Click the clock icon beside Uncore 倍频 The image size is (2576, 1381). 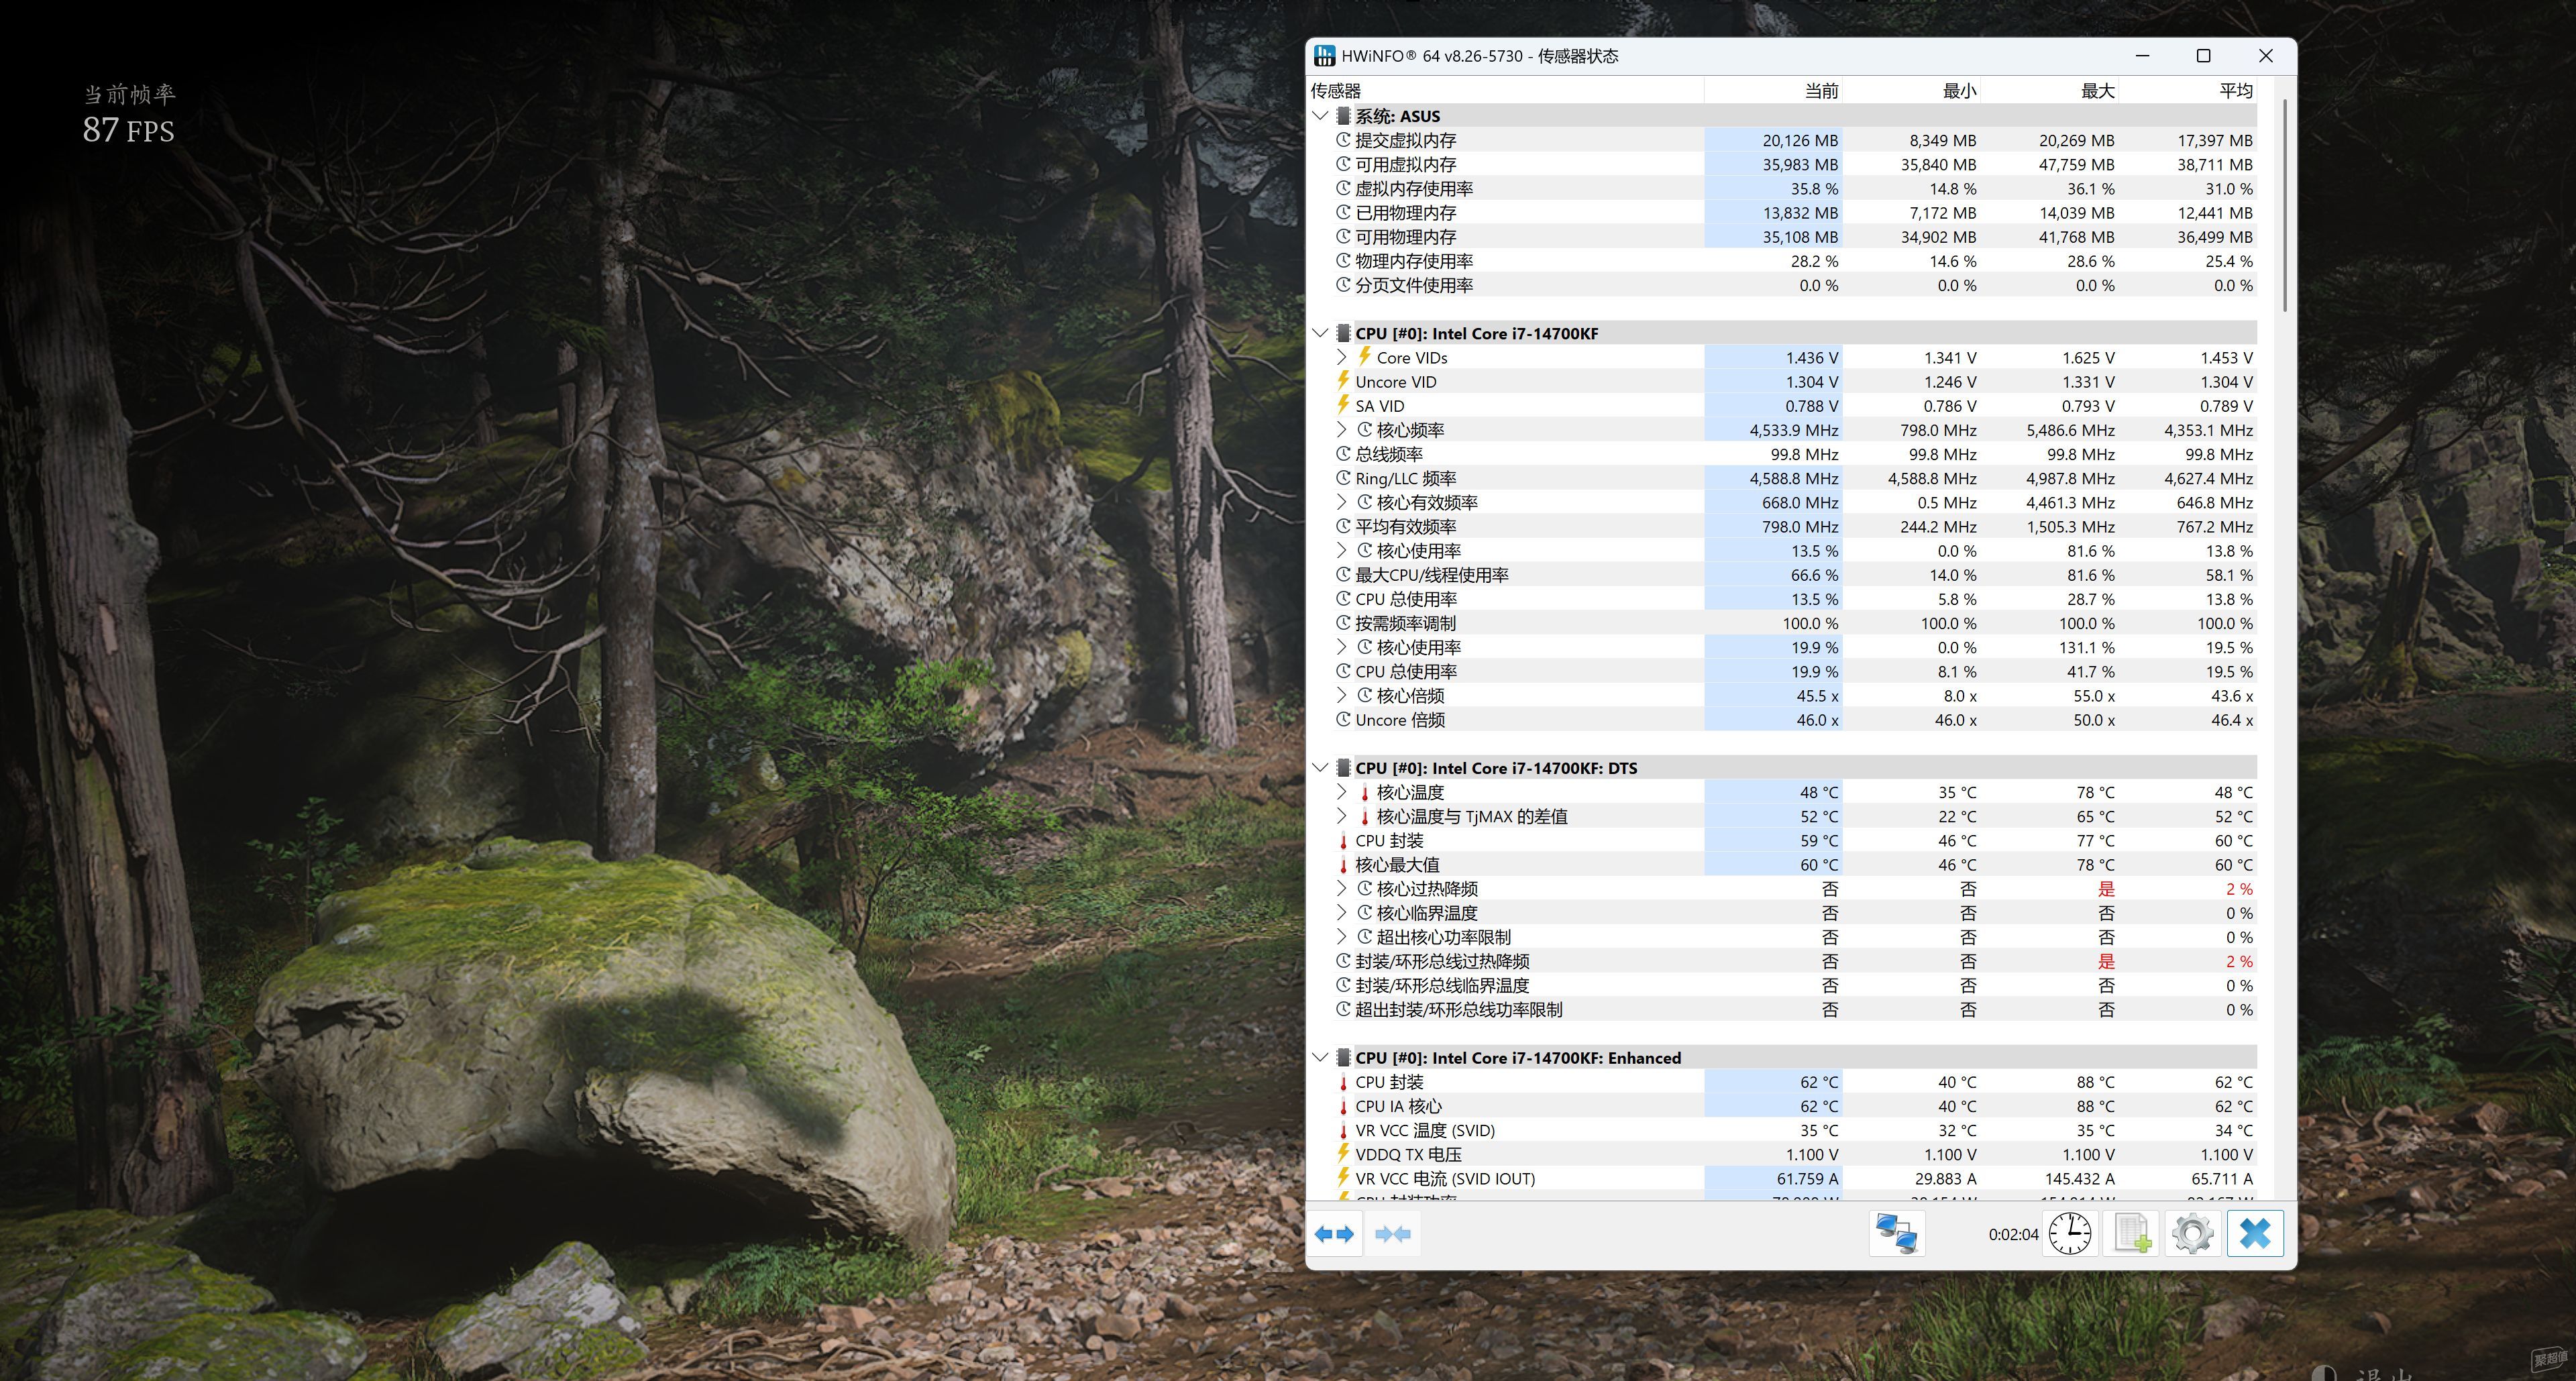1343,720
